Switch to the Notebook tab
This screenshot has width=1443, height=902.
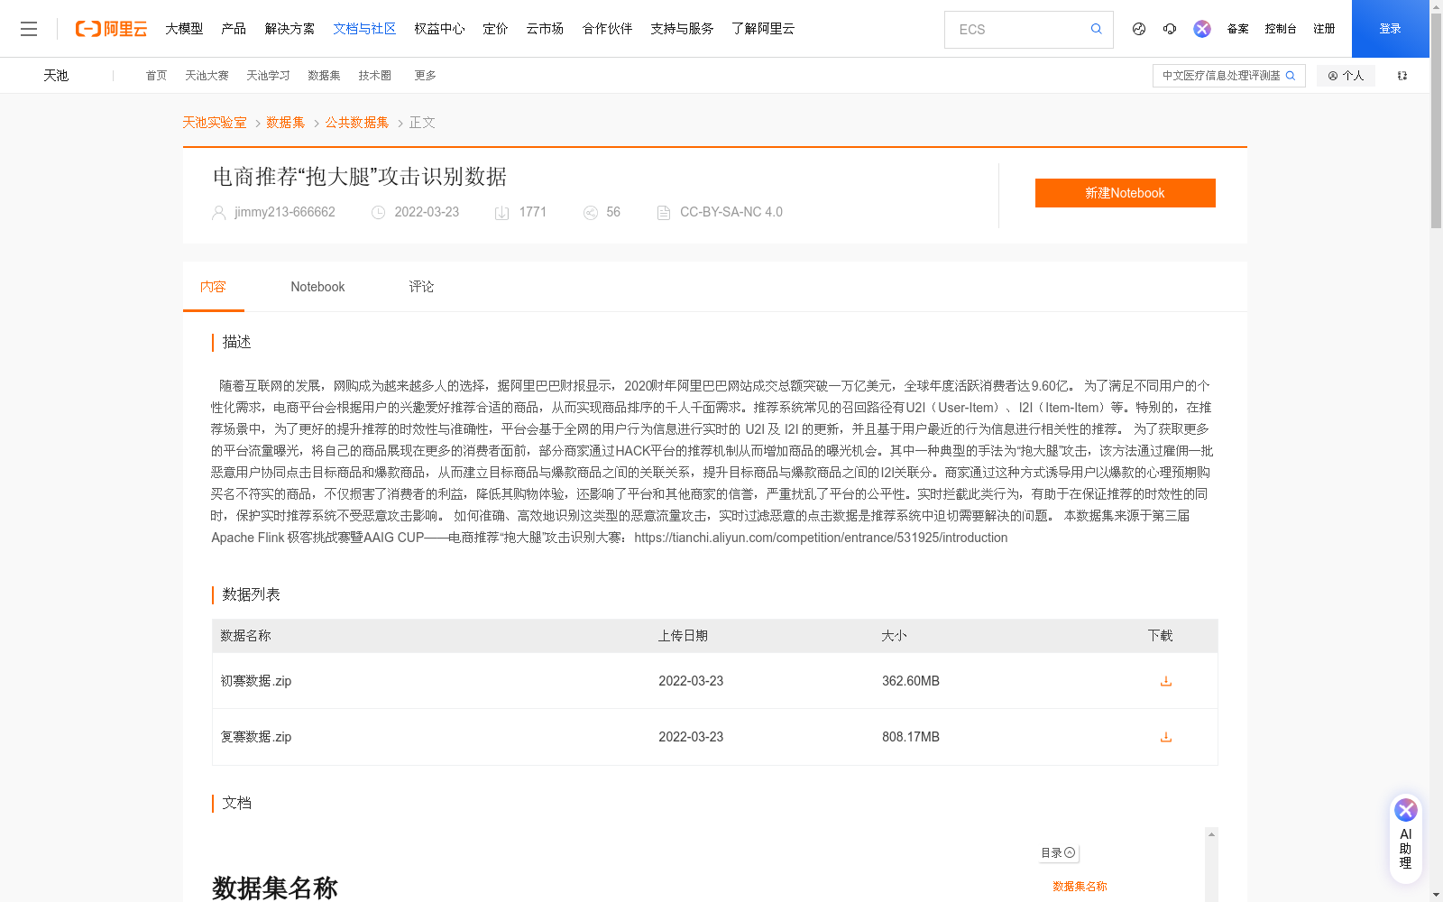(x=317, y=287)
